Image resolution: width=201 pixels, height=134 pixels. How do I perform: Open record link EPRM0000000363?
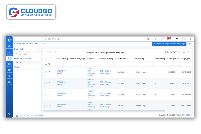coord(62,94)
